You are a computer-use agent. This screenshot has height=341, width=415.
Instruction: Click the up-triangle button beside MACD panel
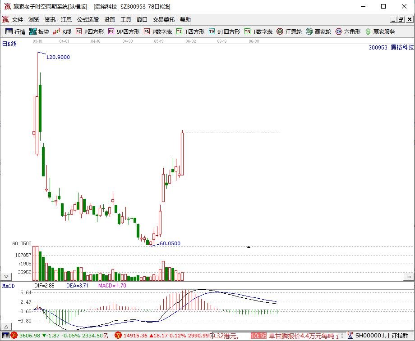click(6, 327)
